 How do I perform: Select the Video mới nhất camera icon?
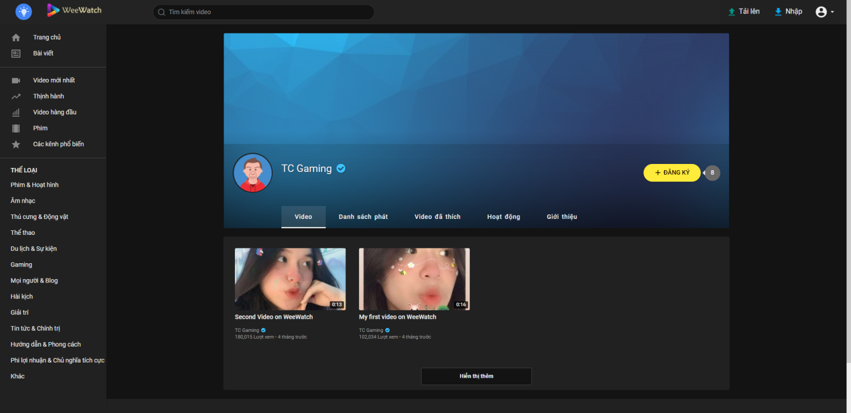tap(16, 81)
